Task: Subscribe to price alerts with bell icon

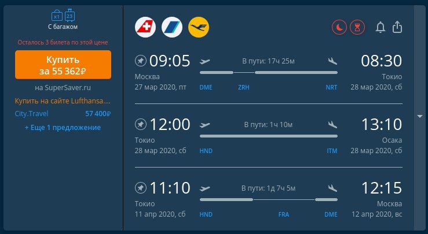Action: [x=381, y=27]
